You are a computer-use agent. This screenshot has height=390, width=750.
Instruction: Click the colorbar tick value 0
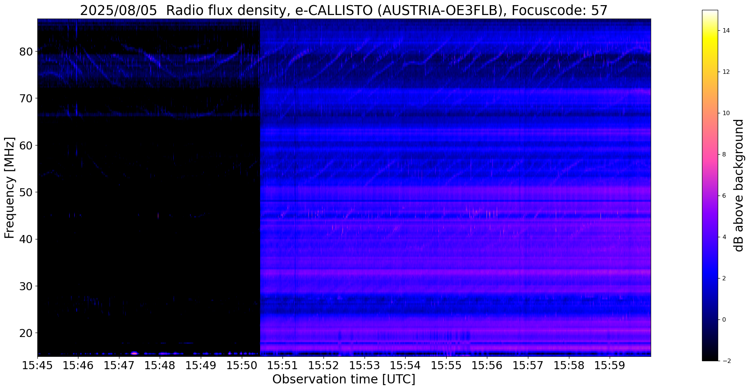pyautogui.click(x=724, y=320)
